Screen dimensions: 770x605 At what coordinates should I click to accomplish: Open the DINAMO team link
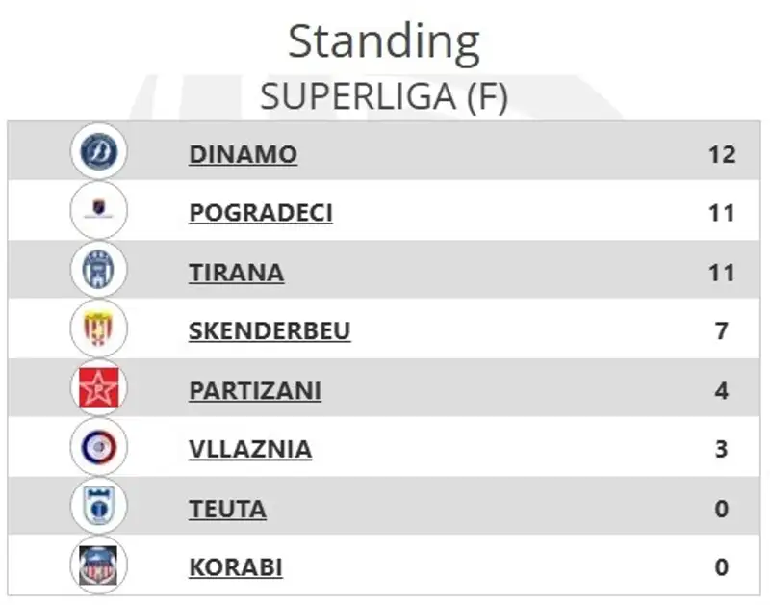click(x=243, y=154)
